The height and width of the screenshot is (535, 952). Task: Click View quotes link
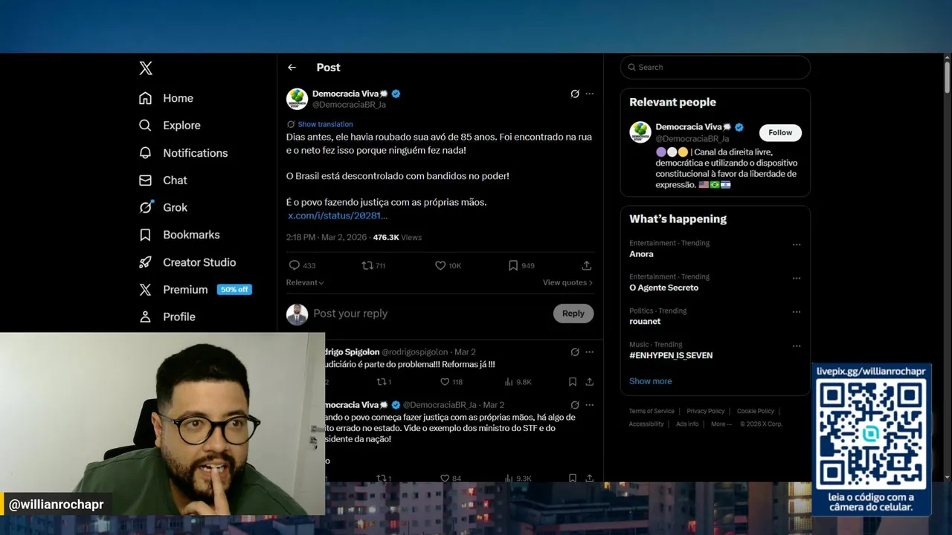tap(567, 282)
